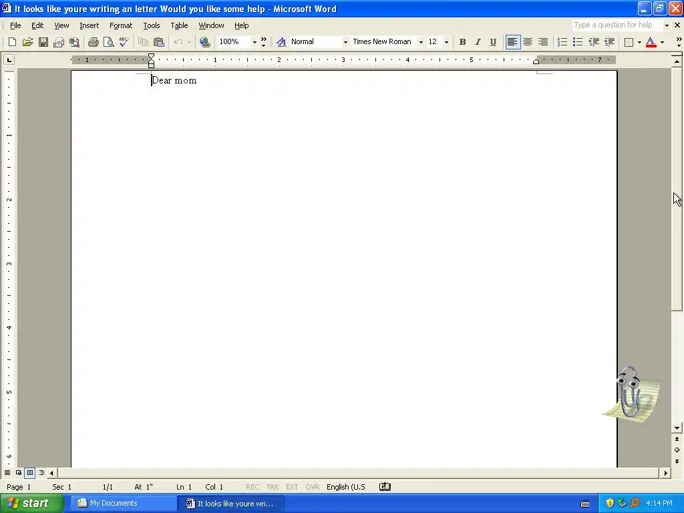
Task: Toggle REC macro recording in status bar
Action: tap(252, 487)
